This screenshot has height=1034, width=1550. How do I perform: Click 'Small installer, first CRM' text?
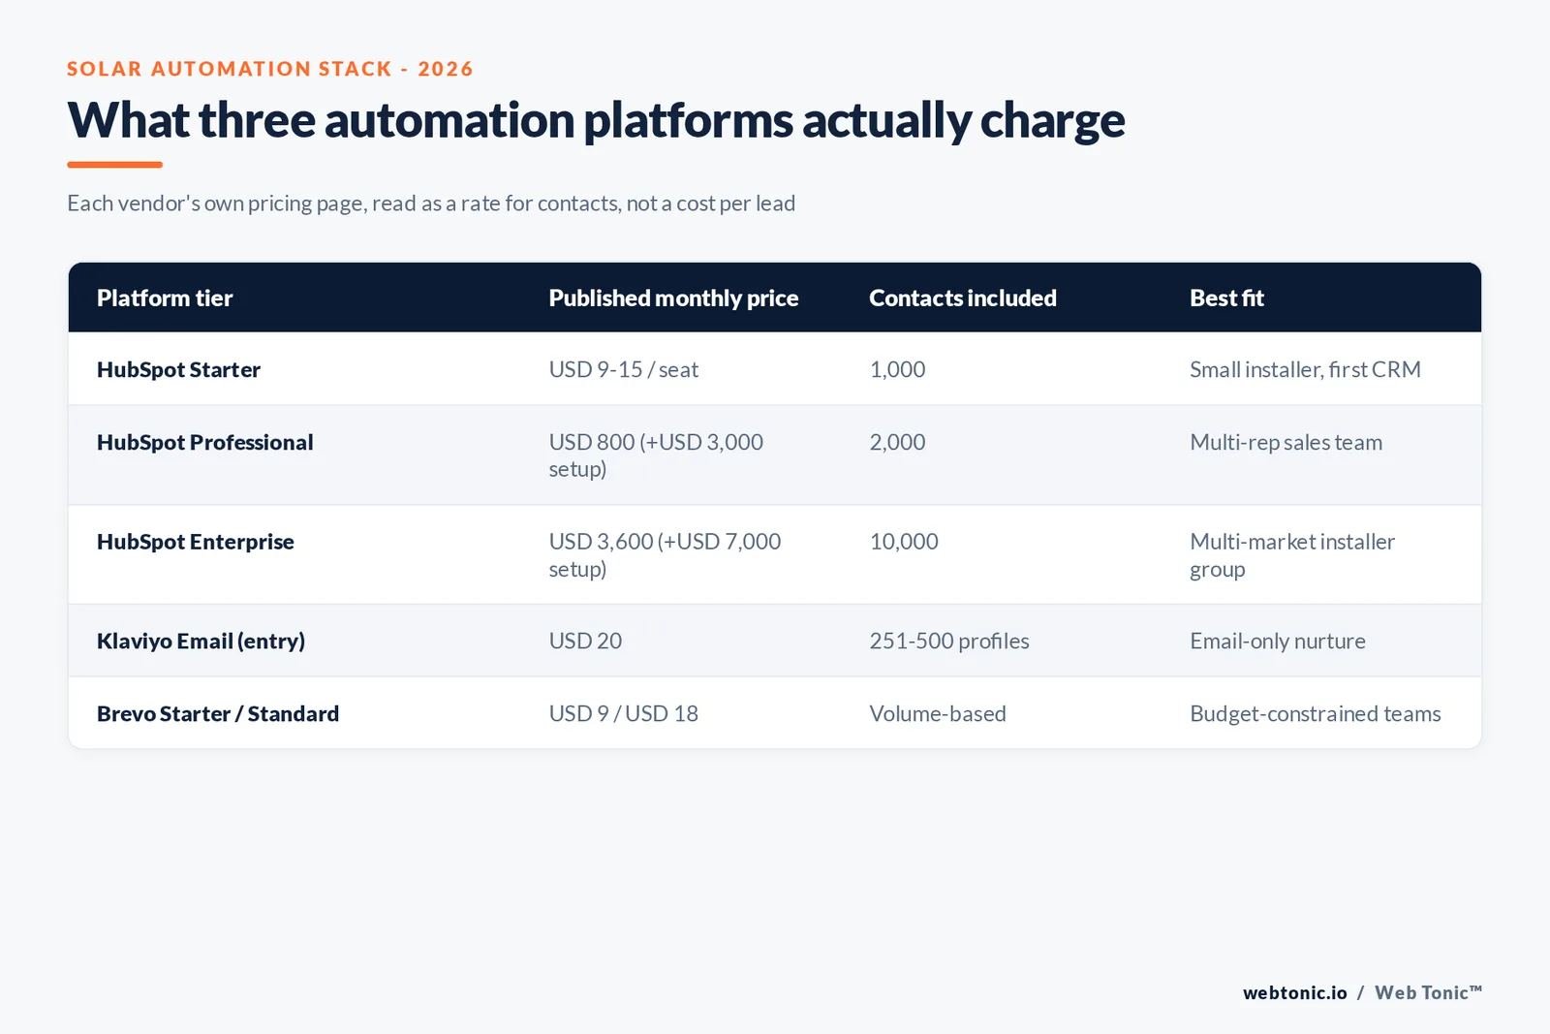click(x=1305, y=369)
